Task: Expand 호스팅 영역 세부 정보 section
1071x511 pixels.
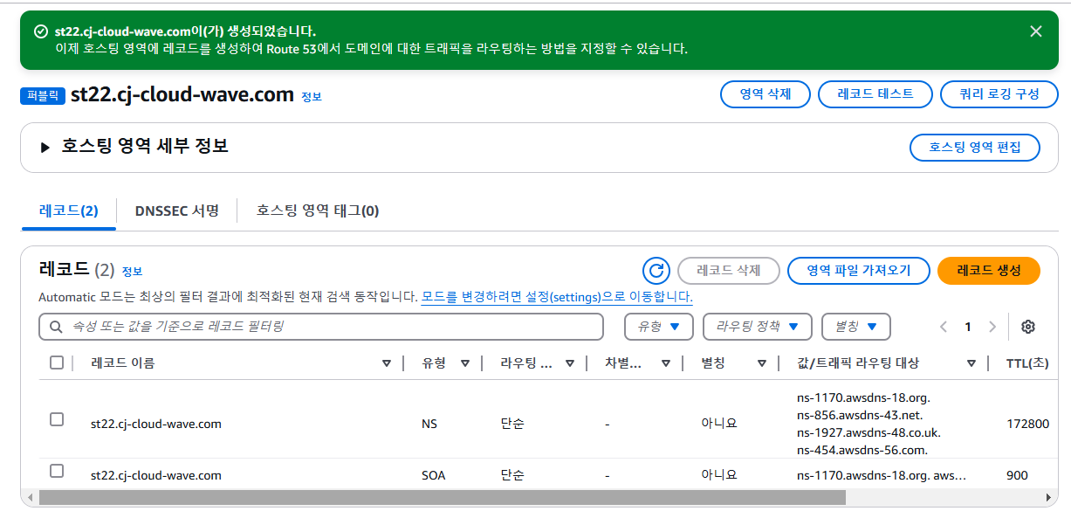Action: point(46,147)
